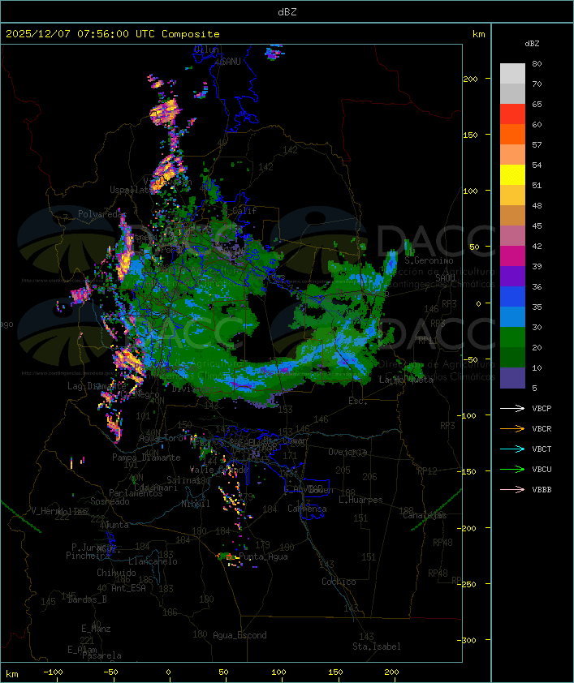The image size is (574, 683).
Task: Pick the light blue 30-35 dBZ swatch
Action: (512, 316)
